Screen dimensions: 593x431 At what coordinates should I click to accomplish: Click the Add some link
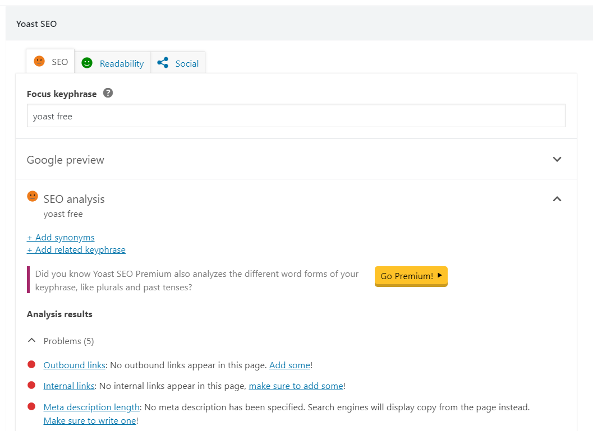(x=289, y=365)
